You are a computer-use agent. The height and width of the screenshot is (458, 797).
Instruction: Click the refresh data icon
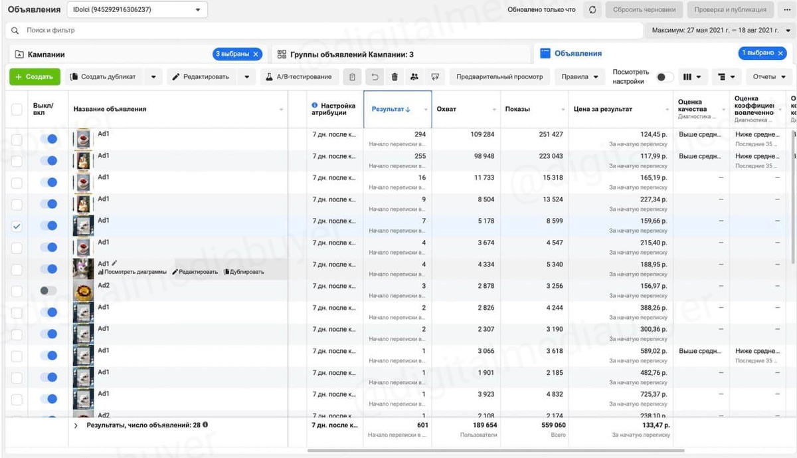(x=592, y=10)
